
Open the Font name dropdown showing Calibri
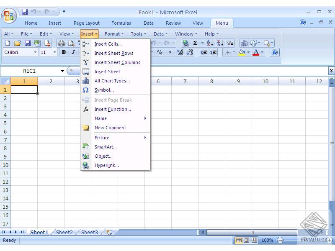tap(36, 52)
